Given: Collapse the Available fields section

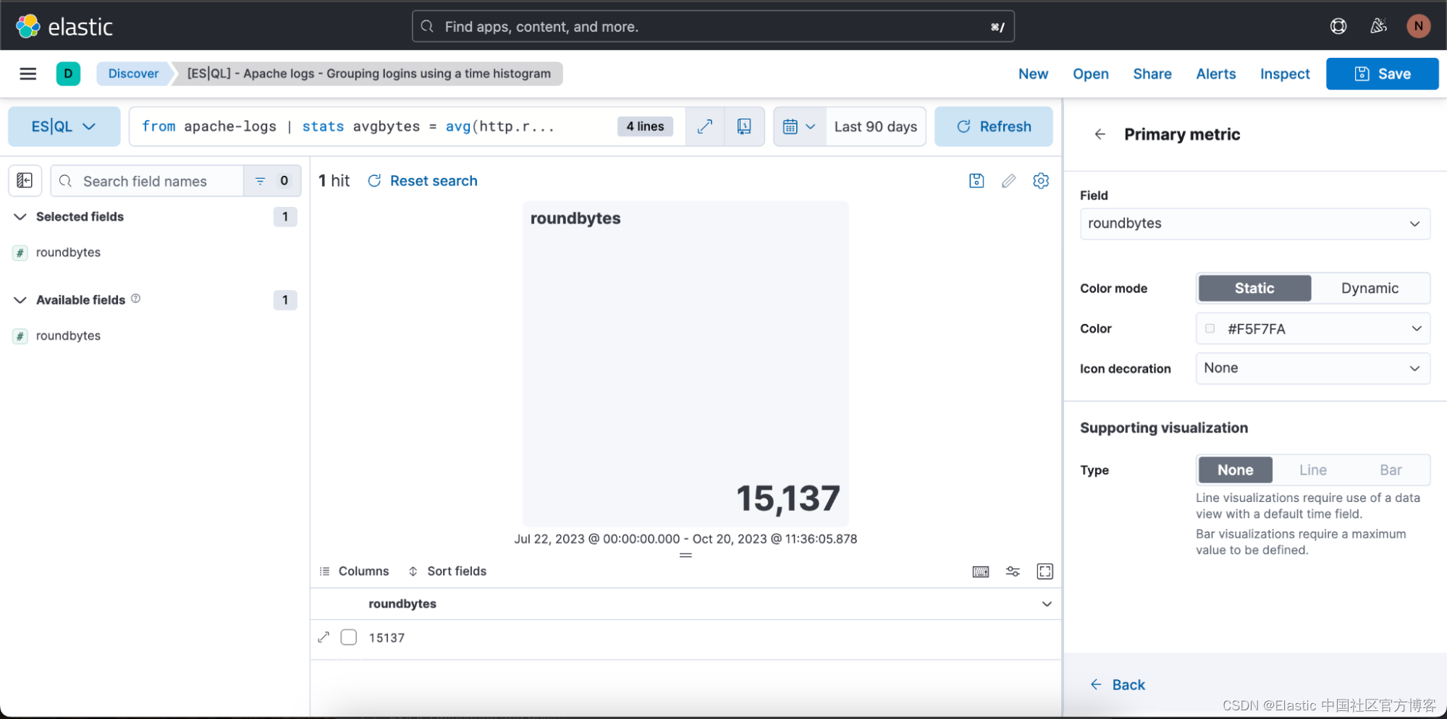Looking at the screenshot, I should click(x=20, y=300).
